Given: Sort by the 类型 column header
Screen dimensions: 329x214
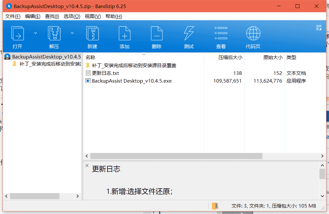Looking at the screenshot, I should (x=291, y=58).
